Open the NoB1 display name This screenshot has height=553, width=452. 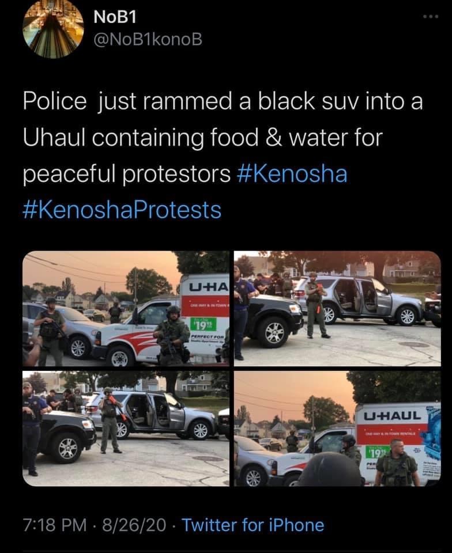click(x=115, y=17)
